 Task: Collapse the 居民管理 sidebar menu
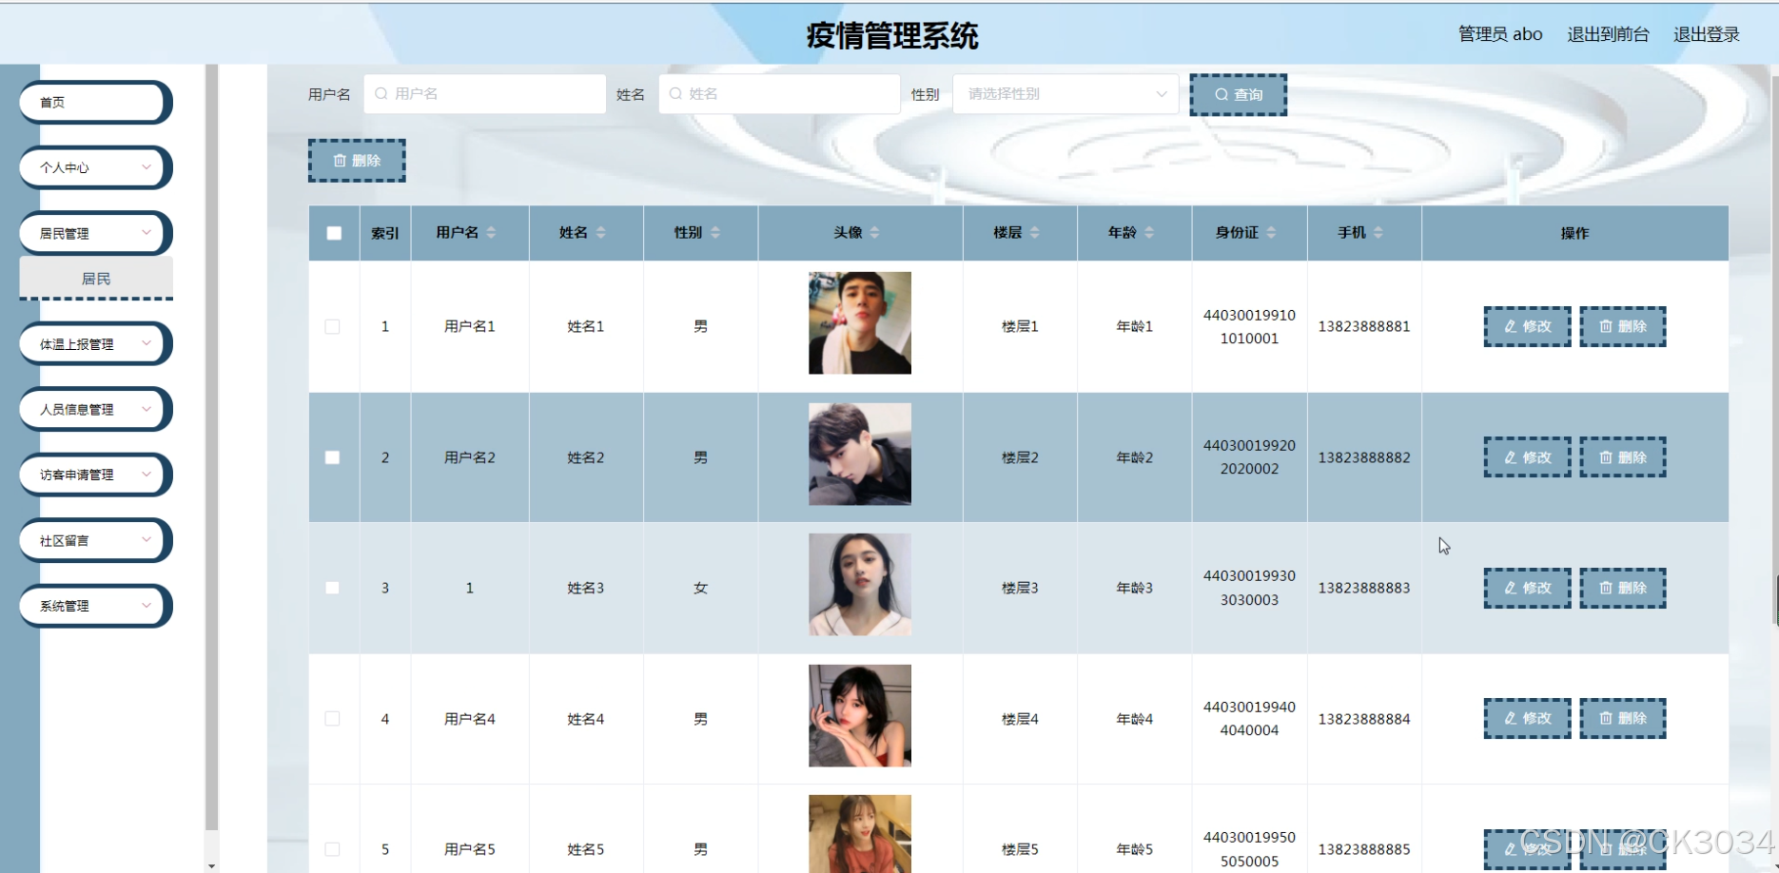click(95, 233)
